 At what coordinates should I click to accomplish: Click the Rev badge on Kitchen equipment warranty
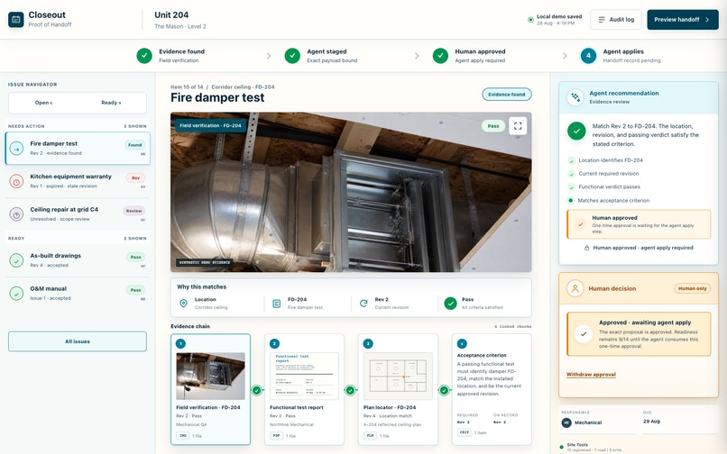click(135, 177)
